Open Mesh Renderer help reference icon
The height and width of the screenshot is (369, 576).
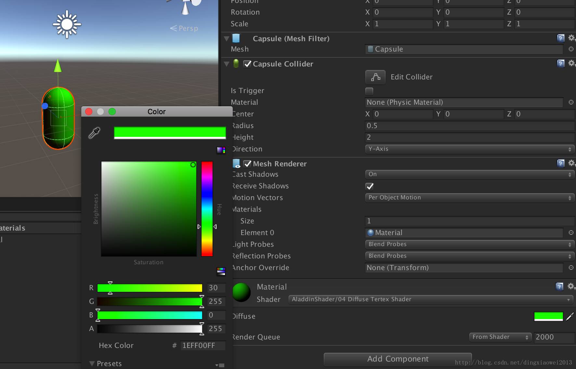(561, 163)
